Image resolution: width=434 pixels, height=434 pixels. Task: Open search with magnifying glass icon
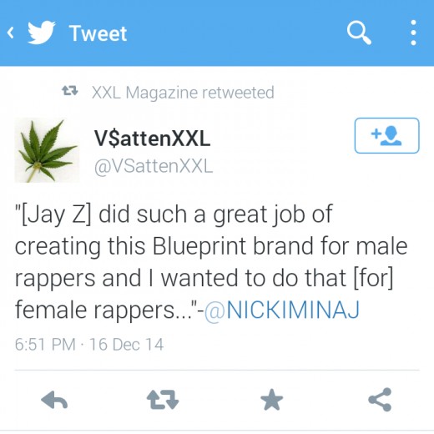(359, 33)
